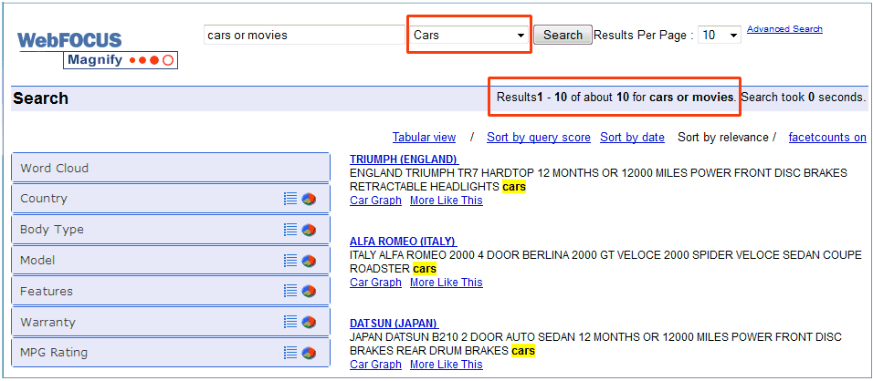Viewport: 873px width, 381px height.
Task: Open the Advanced Search link
Action: tap(784, 29)
